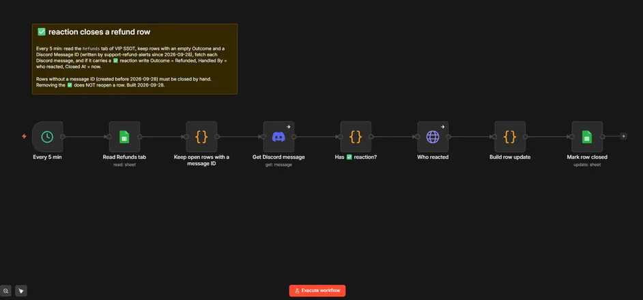The width and height of the screenshot is (643, 300).
Task: Click output handle of Keep open rows node
Action: [217, 137]
